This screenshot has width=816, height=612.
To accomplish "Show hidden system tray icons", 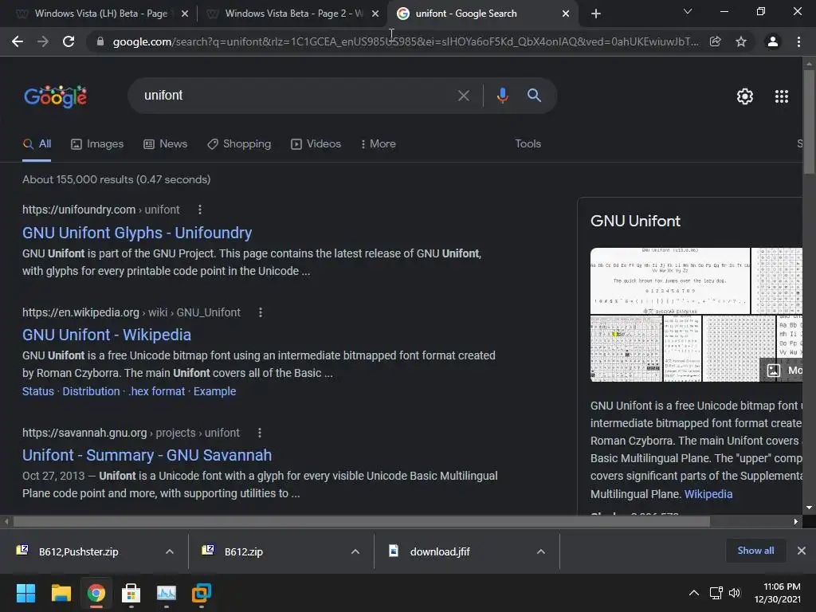I will [694, 593].
